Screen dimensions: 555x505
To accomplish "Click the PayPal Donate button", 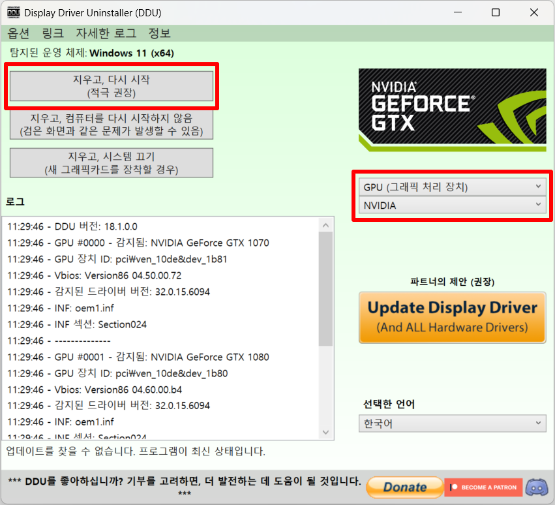I will coord(404,487).
